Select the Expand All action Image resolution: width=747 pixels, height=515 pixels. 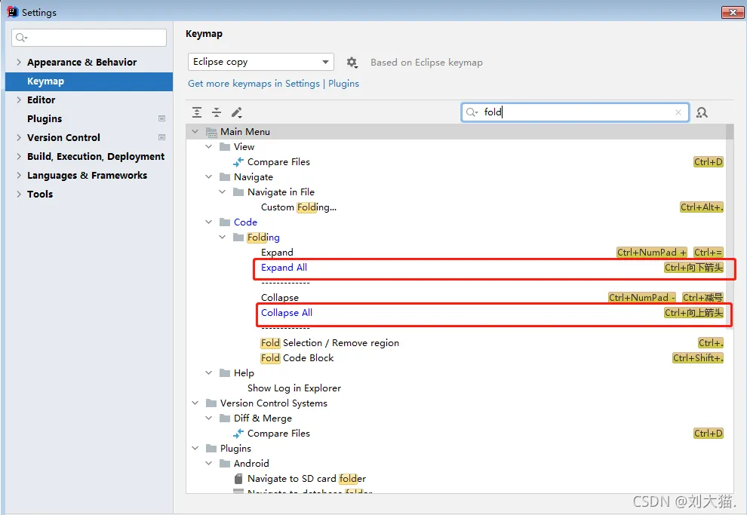tap(284, 268)
